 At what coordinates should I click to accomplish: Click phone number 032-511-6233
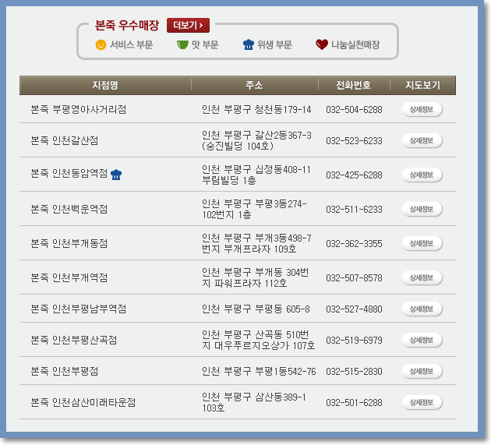coord(354,209)
